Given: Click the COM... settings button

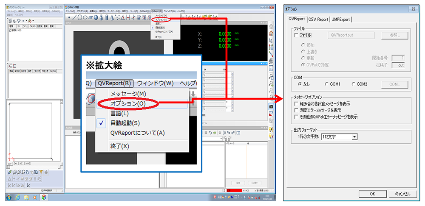Looking at the screenshot, I should click(395, 84).
